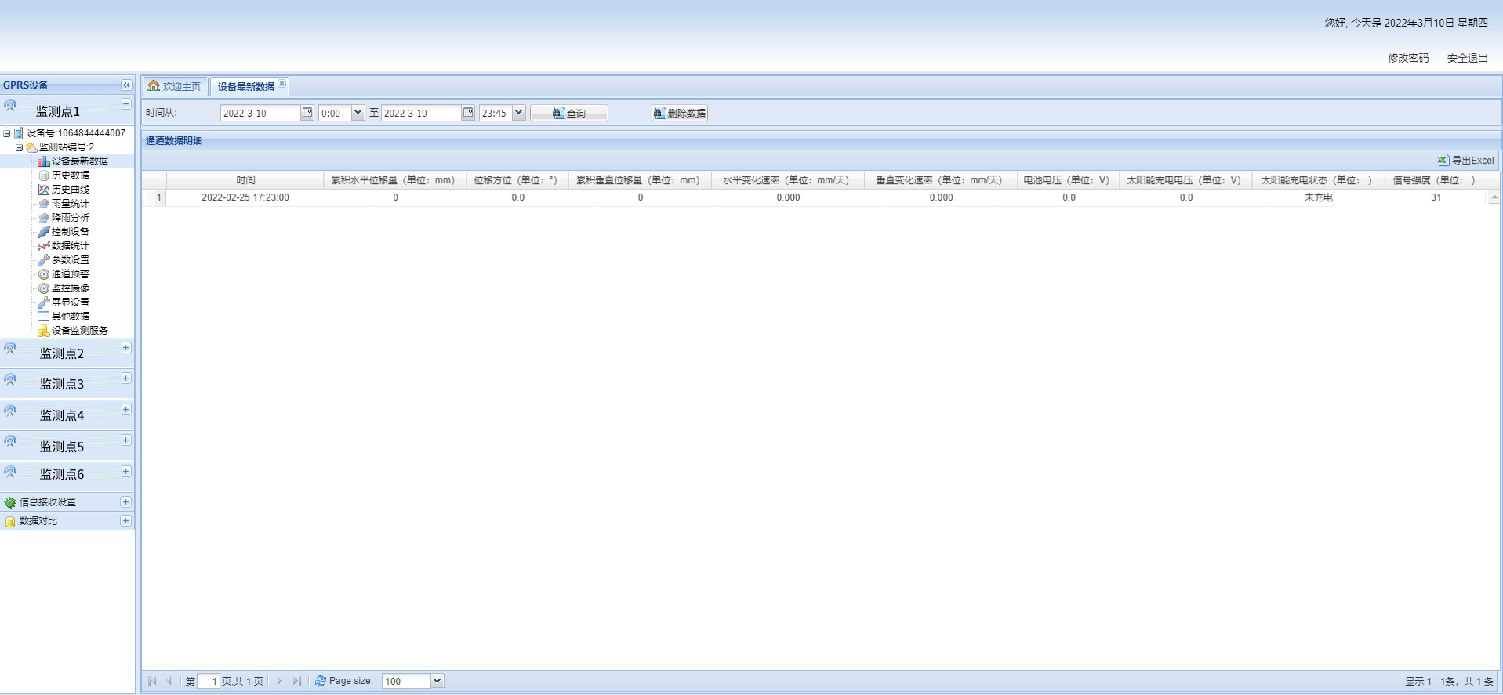
Task: Open 降雨分析 tree item
Action: pos(71,218)
